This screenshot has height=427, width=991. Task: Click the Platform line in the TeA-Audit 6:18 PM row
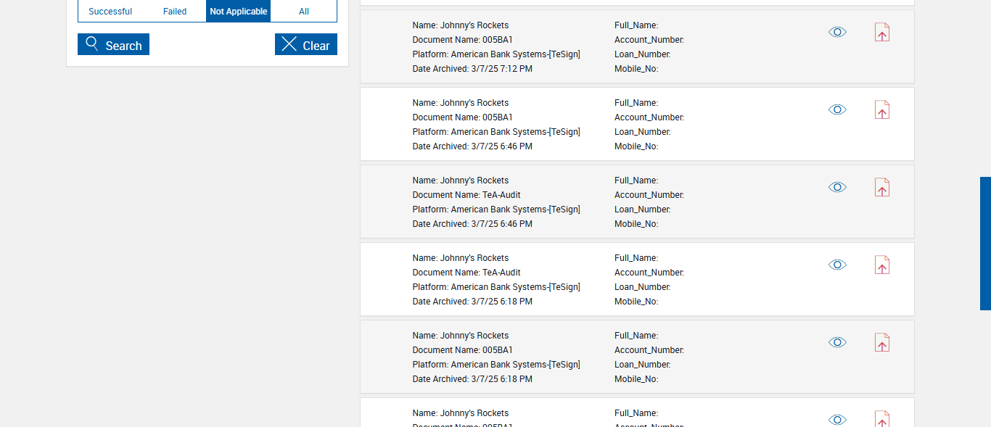[496, 287]
